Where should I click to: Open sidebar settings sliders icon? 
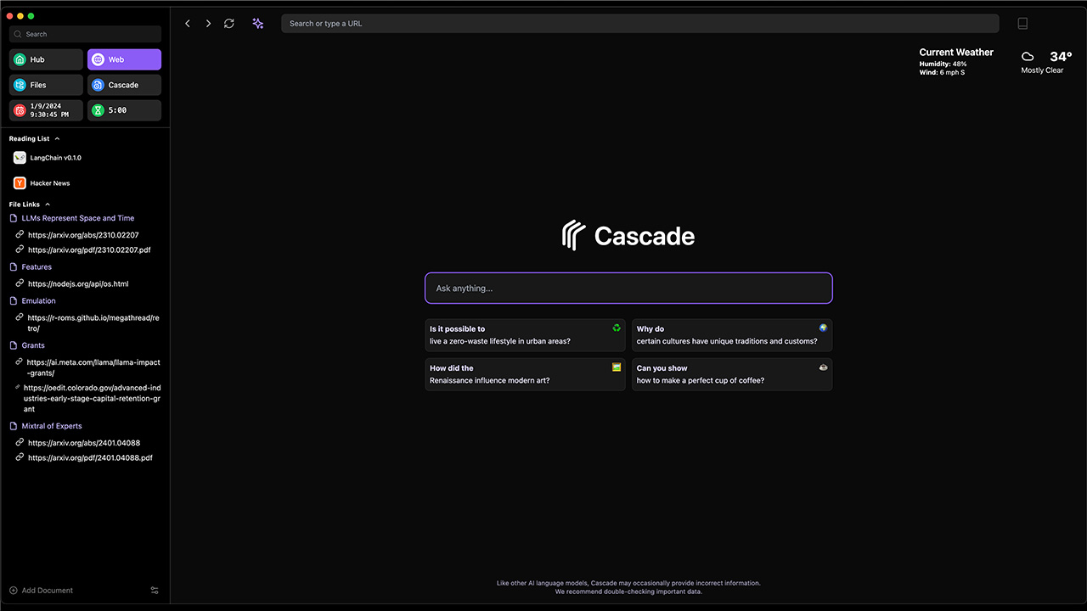155,591
